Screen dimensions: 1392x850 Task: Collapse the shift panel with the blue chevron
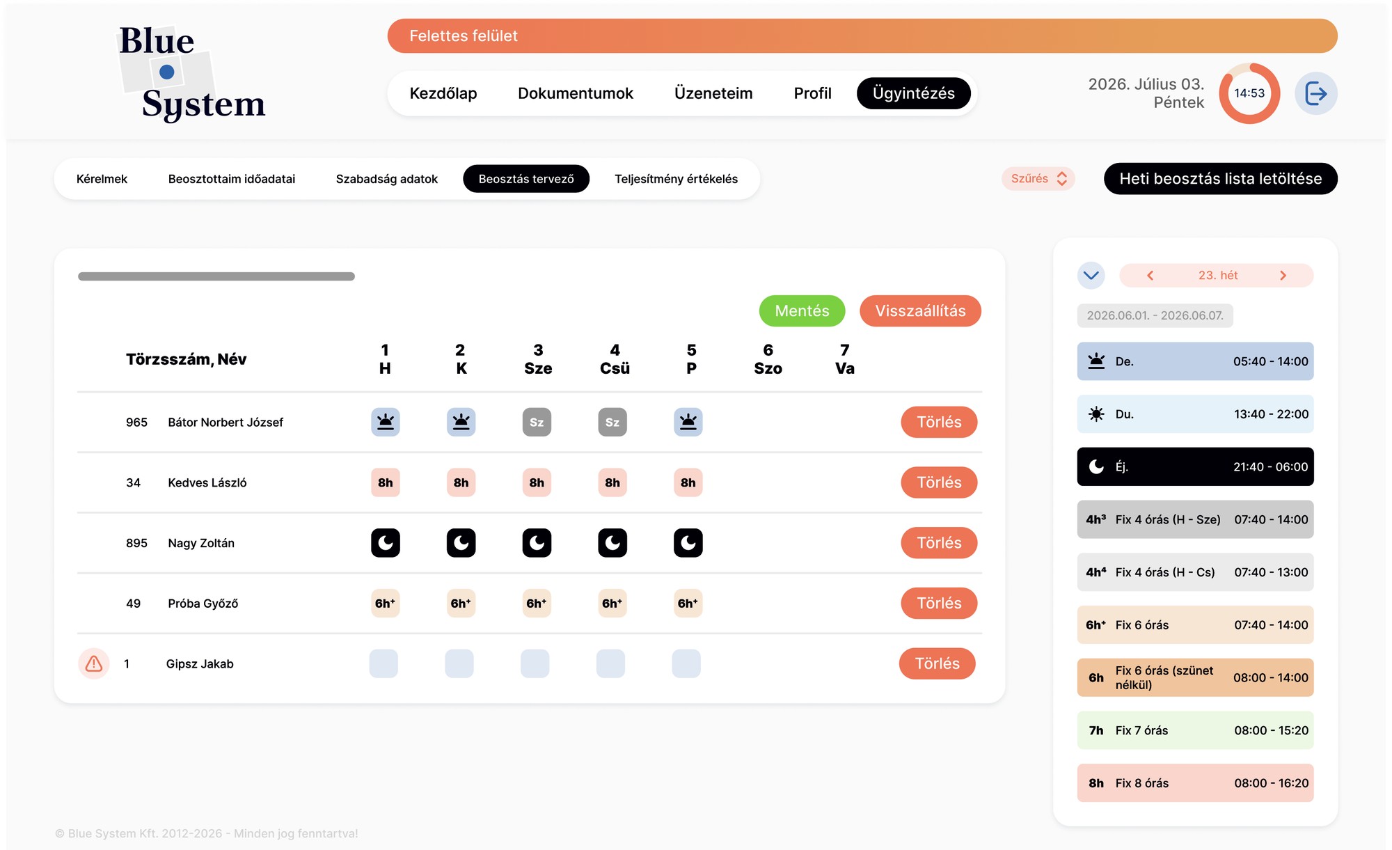click(x=1091, y=275)
